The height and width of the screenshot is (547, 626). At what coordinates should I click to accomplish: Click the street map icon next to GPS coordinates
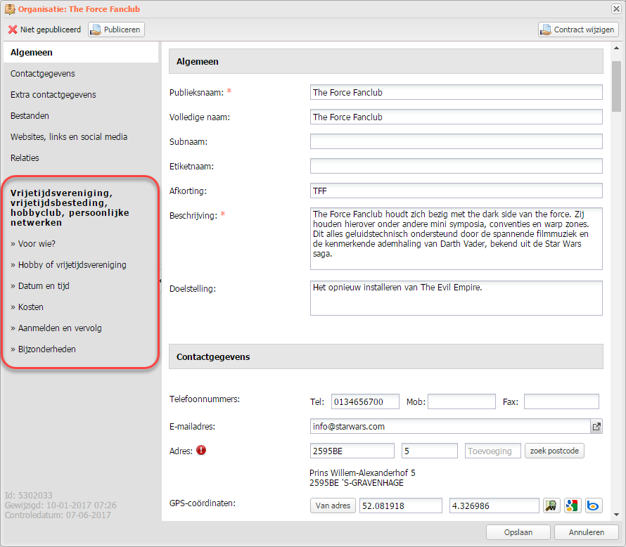click(551, 506)
